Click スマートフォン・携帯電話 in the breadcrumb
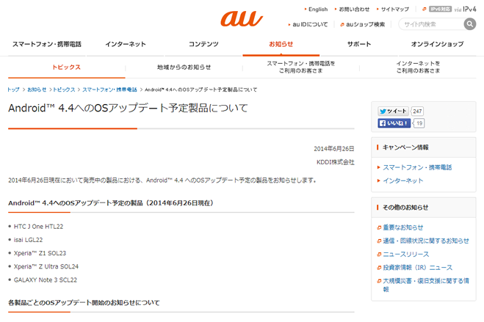The image size is (484, 322). pyautogui.click(x=109, y=89)
